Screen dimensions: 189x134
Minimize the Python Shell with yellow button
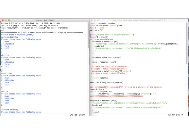point(6,20)
